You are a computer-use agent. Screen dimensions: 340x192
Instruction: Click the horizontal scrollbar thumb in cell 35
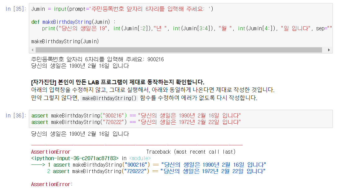(x=179, y=50)
